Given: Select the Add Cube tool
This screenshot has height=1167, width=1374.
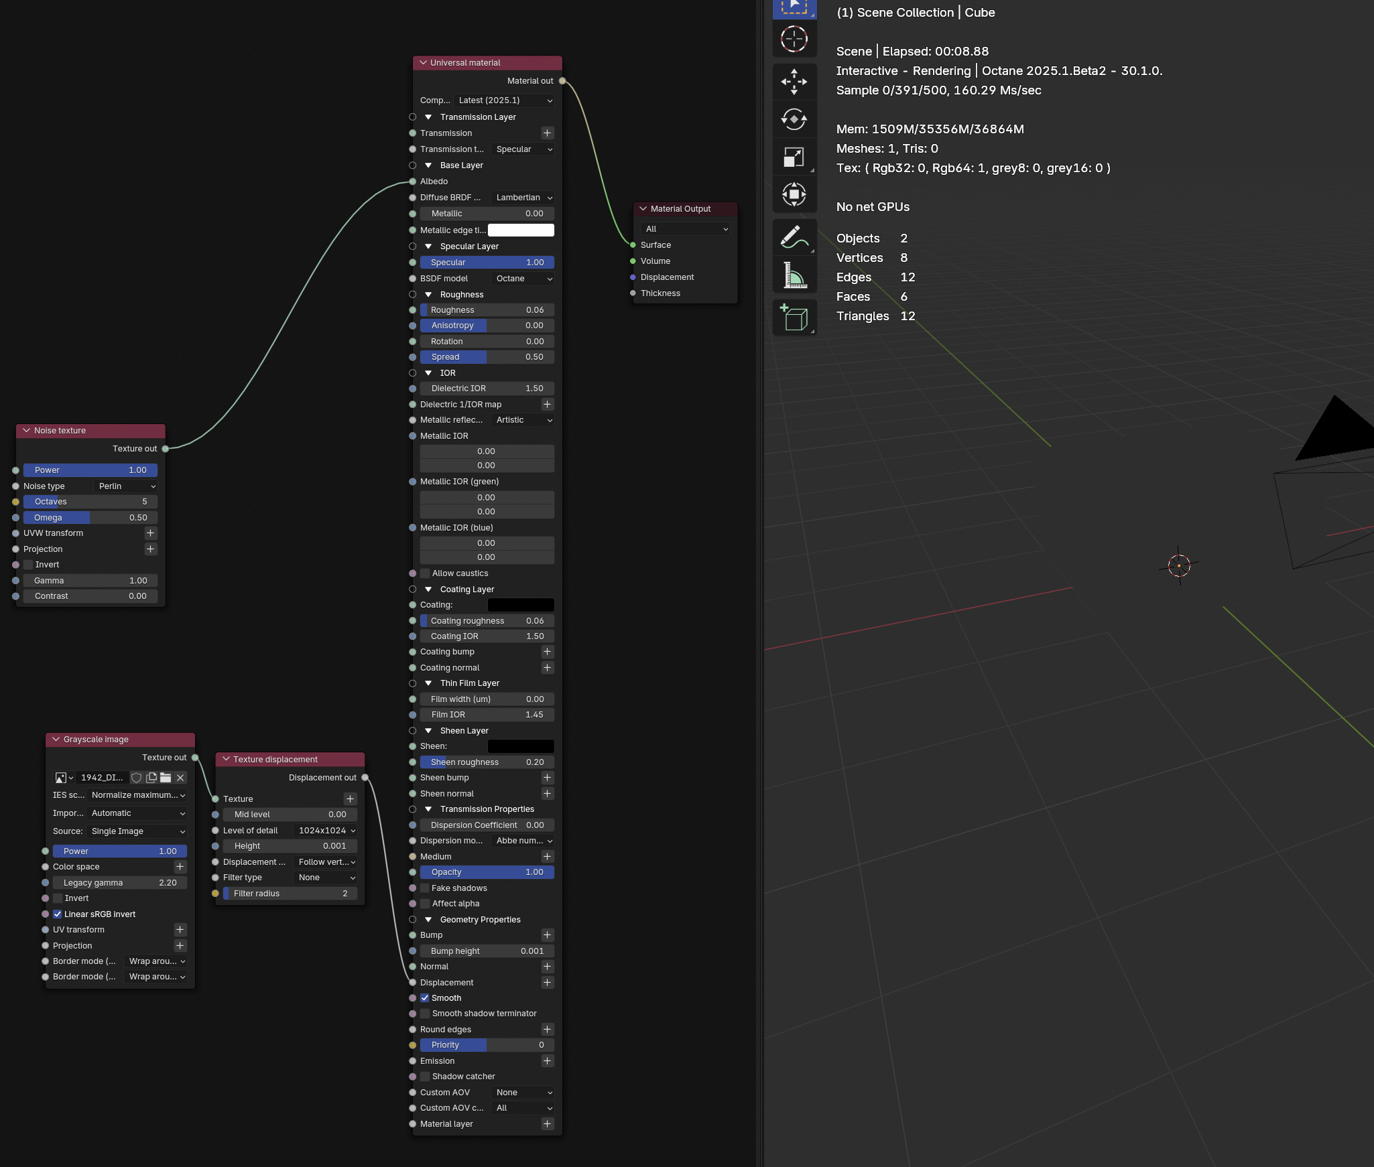Looking at the screenshot, I should click(794, 317).
